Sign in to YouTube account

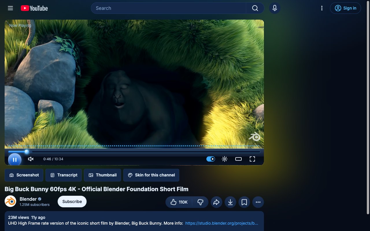click(345, 8)
